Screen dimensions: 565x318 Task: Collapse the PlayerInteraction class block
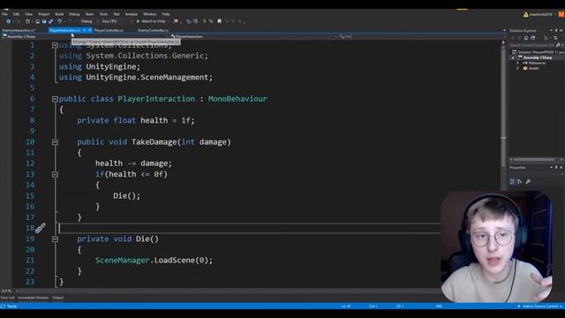[55, 99]
